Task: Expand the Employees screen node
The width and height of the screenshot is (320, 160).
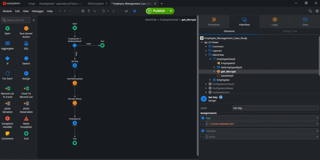Action: [210, 80]
